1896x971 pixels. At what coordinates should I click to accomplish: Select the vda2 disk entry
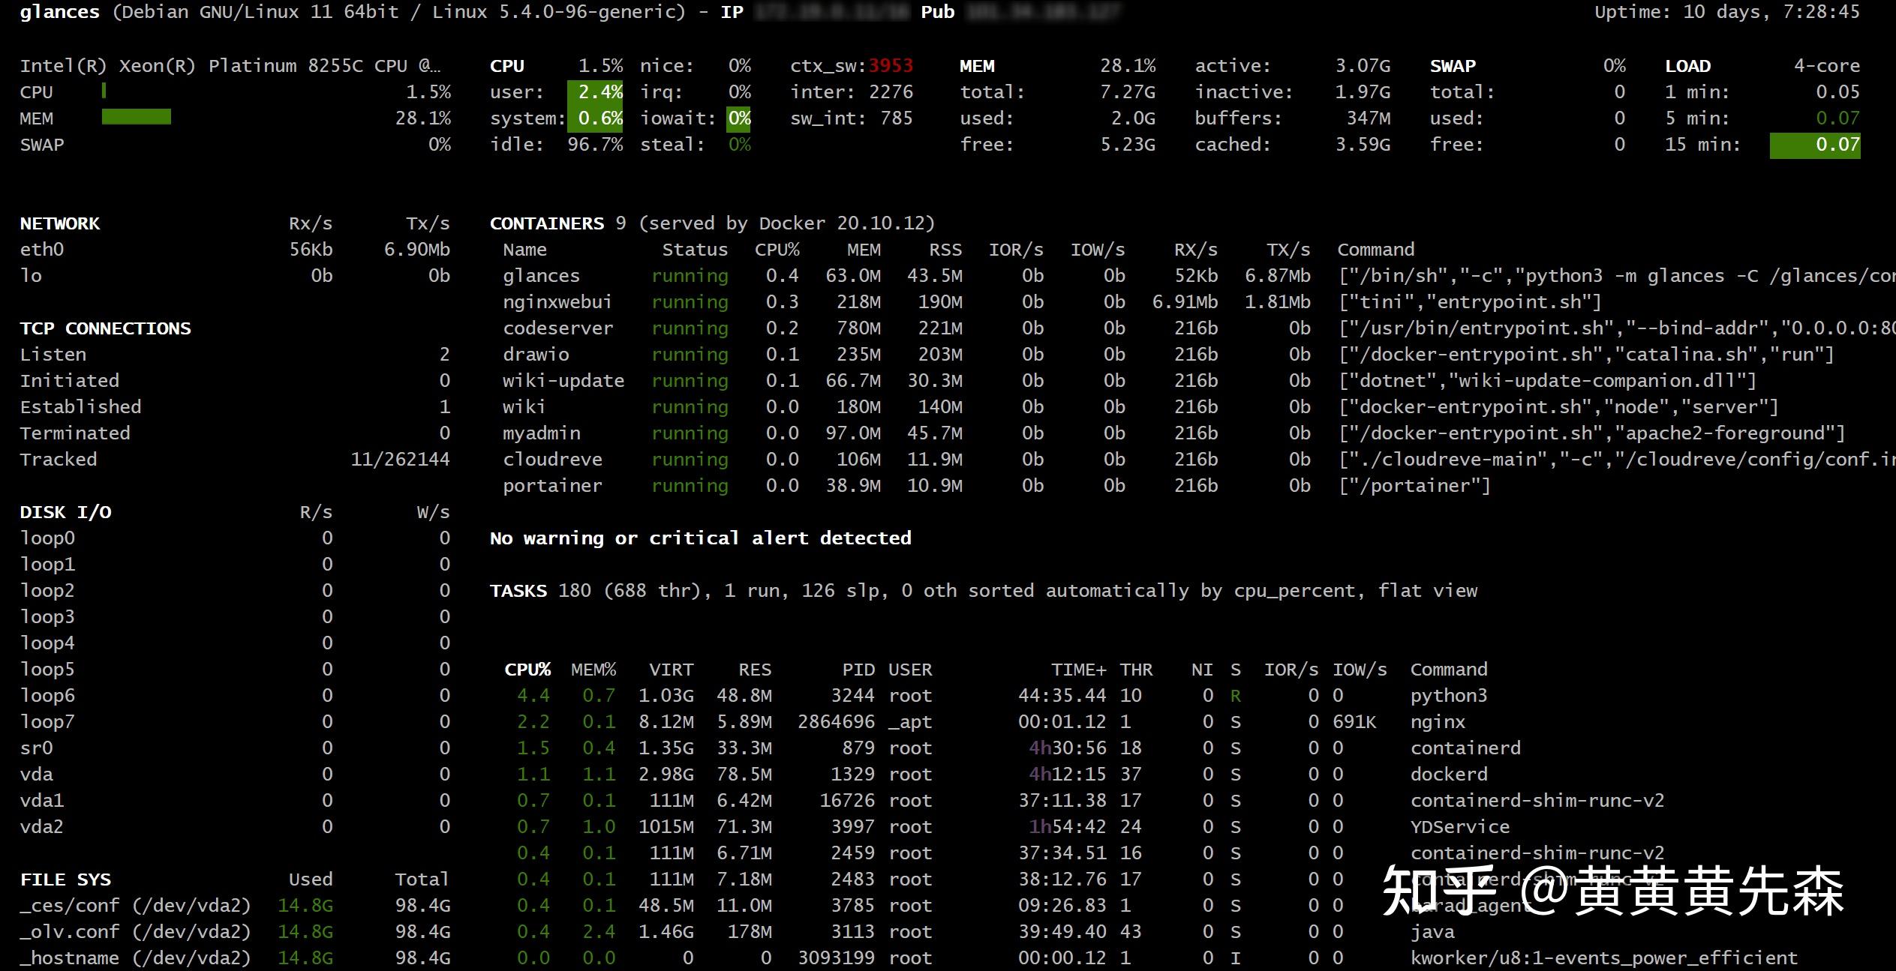point(41,827)
